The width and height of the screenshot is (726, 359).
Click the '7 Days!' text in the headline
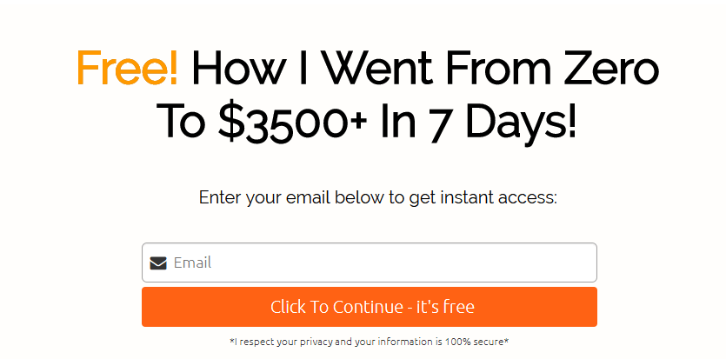click(498, 123)
